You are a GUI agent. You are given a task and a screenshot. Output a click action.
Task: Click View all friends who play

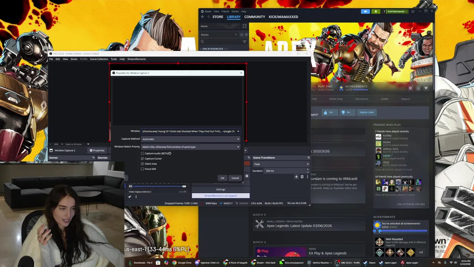[x=411, y=204]
